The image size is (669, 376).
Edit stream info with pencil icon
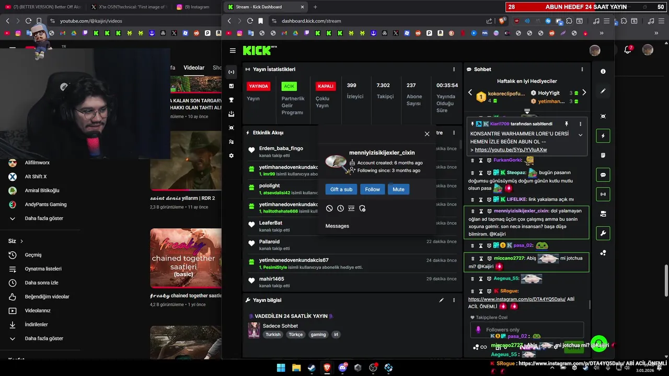[441, 300]
